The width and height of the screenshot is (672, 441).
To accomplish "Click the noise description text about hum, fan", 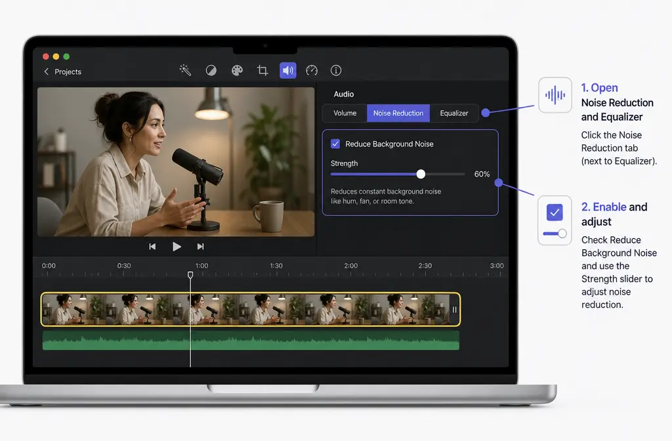I will (x=386, y=196).
